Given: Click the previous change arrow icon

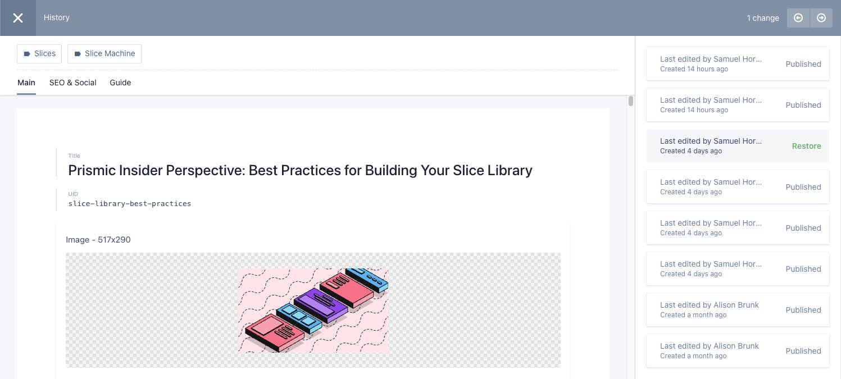Looking at the screenshot, I should (x=798, y=17).
